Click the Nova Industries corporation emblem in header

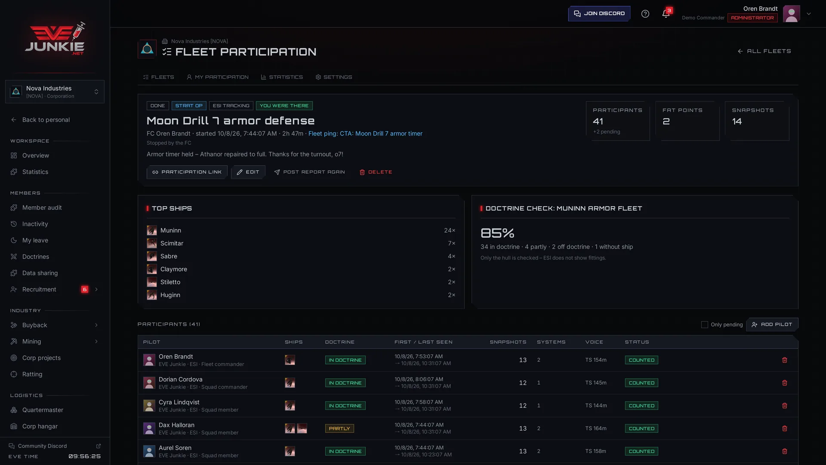click(x=147, y=49)
